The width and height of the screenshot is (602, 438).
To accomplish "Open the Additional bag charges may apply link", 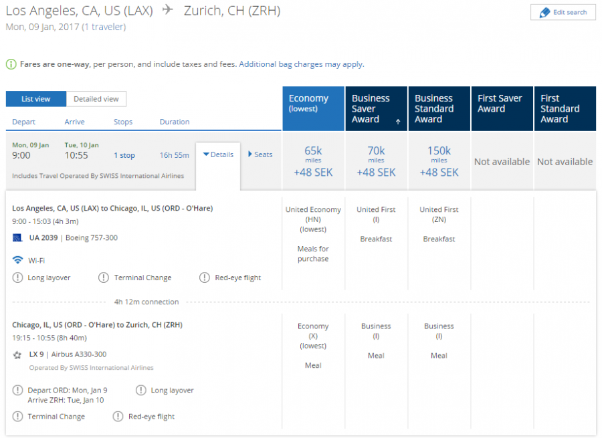I will pyautogui.click(x=302, y=64).
